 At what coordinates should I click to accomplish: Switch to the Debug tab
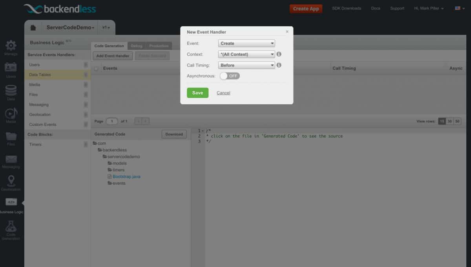(137, 46)
